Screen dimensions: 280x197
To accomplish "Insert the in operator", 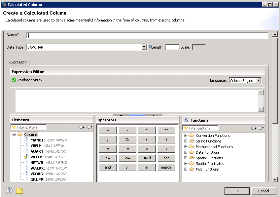I will (147, 168).
